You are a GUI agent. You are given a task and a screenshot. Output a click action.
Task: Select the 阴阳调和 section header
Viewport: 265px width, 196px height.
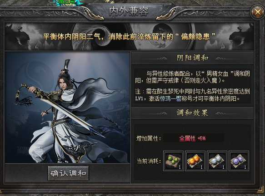click(x=192, y=58)
